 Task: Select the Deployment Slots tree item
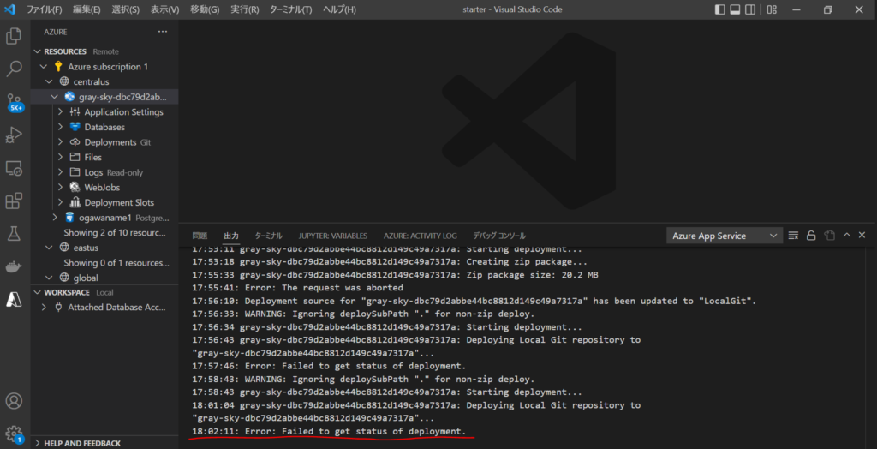pyautogui.click(x=119, y=203)
